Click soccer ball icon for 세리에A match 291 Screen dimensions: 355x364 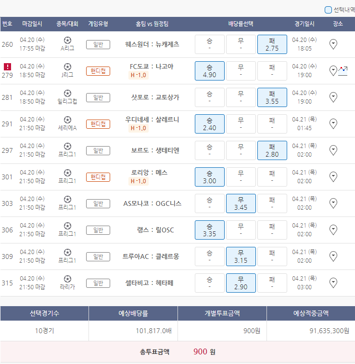tap(67, 120)
